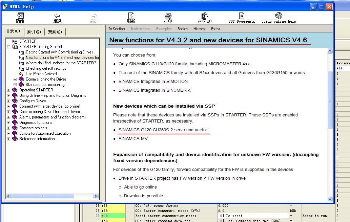Click contents tree scroll right arrow

(x=96, y=196)
